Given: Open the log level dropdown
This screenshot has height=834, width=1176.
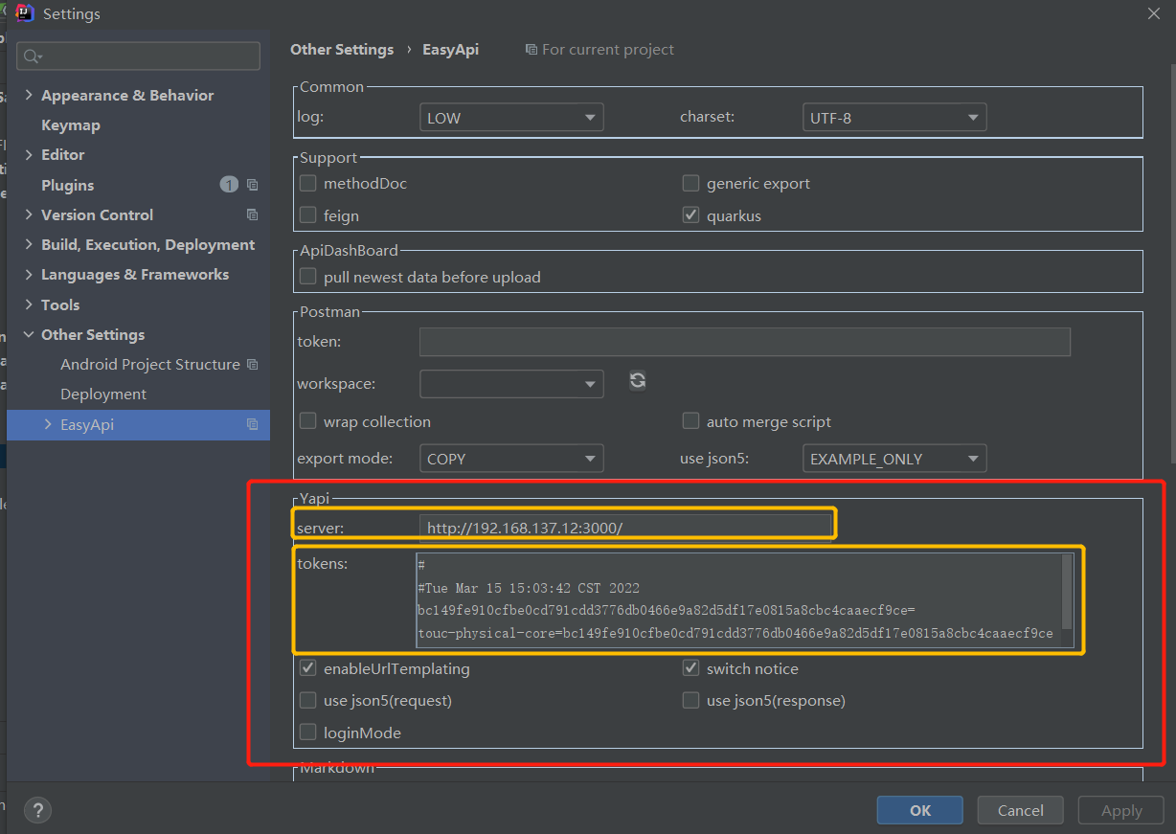Looking at the screenshot, I should (x=511, y=118).
